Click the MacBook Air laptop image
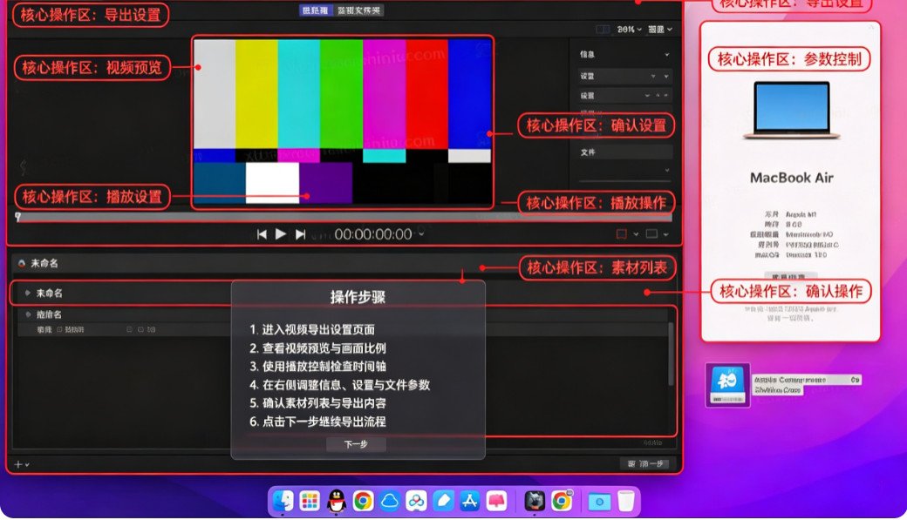Screen dimensions: 907x520 click(791, 110)
